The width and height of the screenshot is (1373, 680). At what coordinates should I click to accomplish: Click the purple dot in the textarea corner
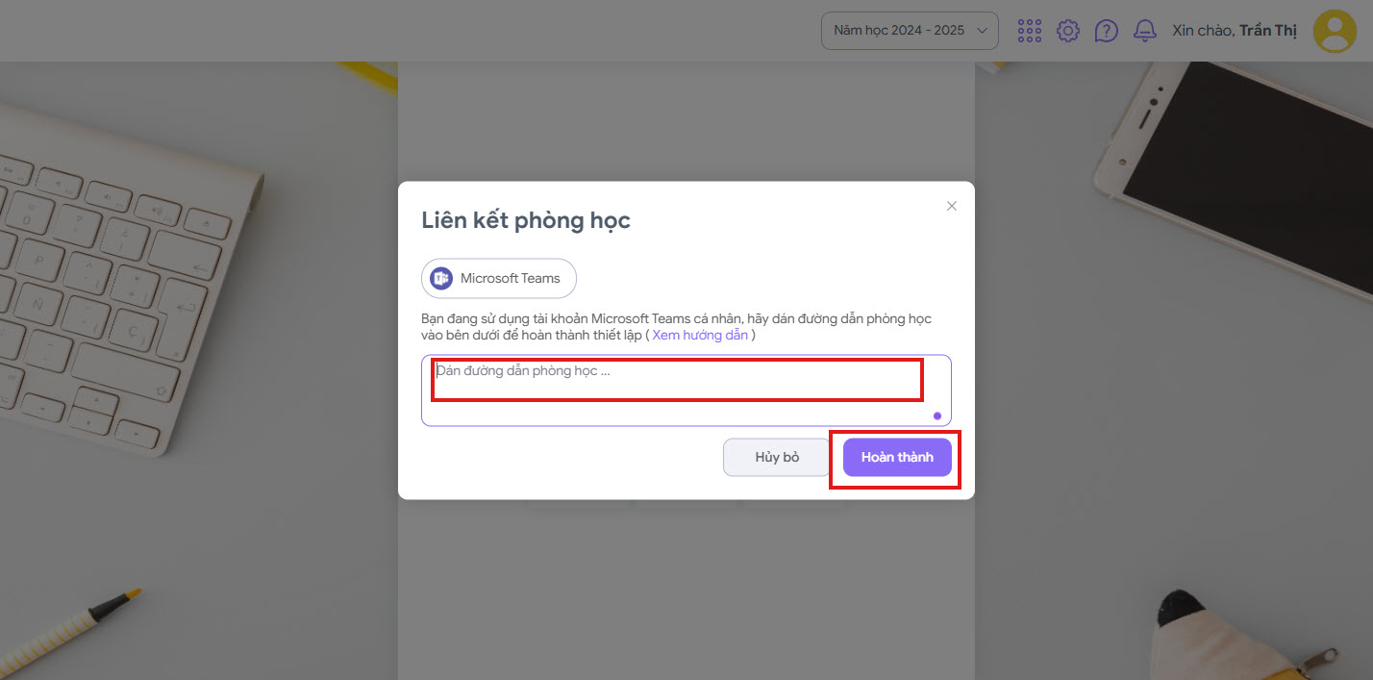point(937,416)
